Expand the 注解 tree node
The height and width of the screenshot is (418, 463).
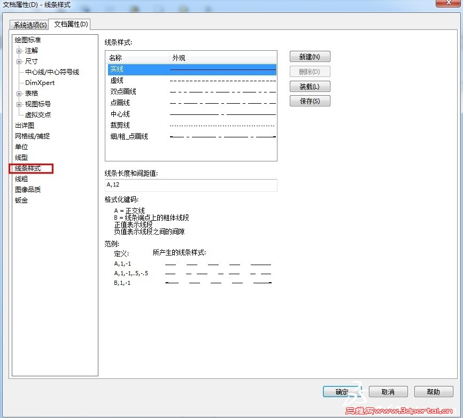[x=19, y=51]
